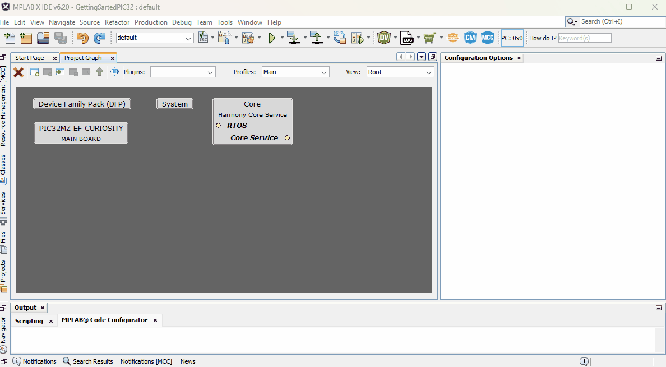Open the MPLAB Discover orange icon

[453, 38]
